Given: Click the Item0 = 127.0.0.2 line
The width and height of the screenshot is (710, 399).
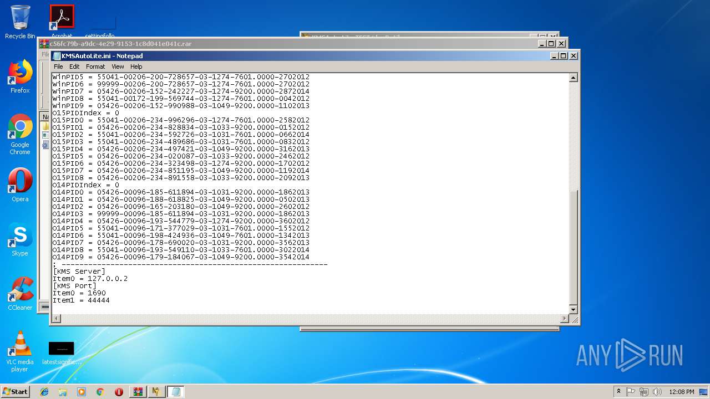Looking at the screenshot, I should pos(90,279).
